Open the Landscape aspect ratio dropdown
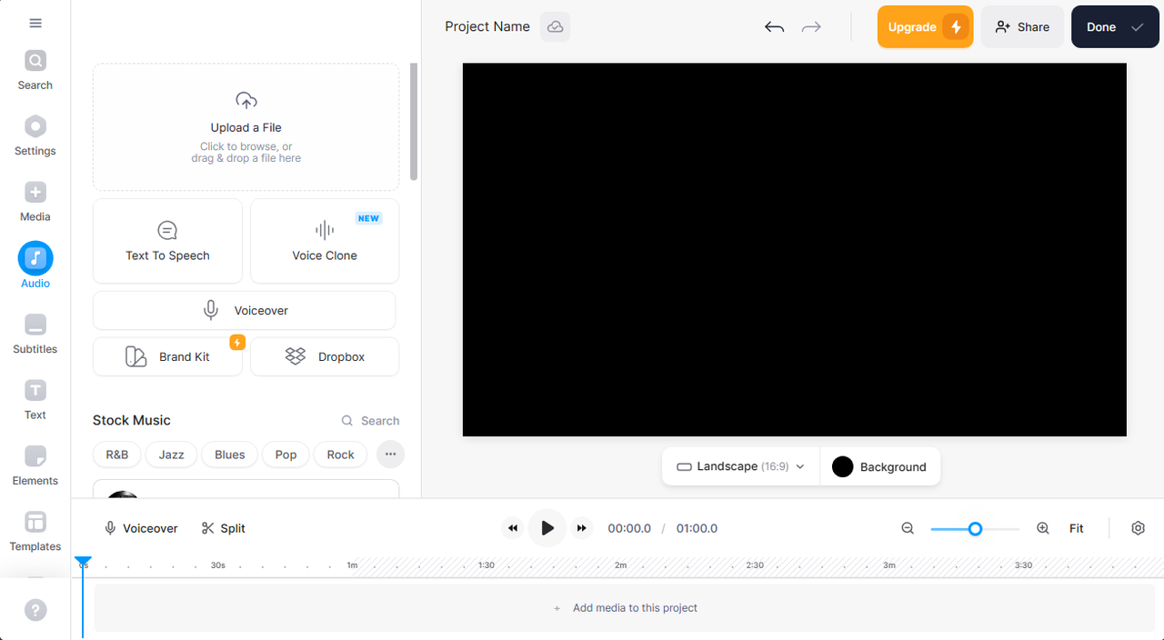The width and height of the screenshot is (1164, 640). coord(741,466)
